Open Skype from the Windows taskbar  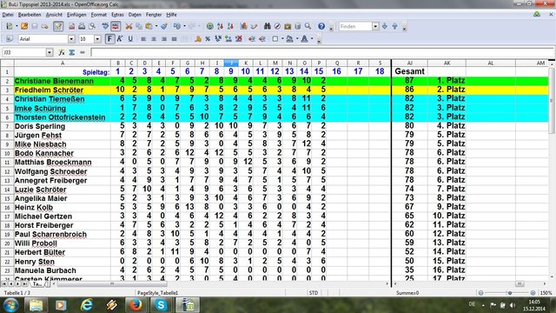[161, 305]
